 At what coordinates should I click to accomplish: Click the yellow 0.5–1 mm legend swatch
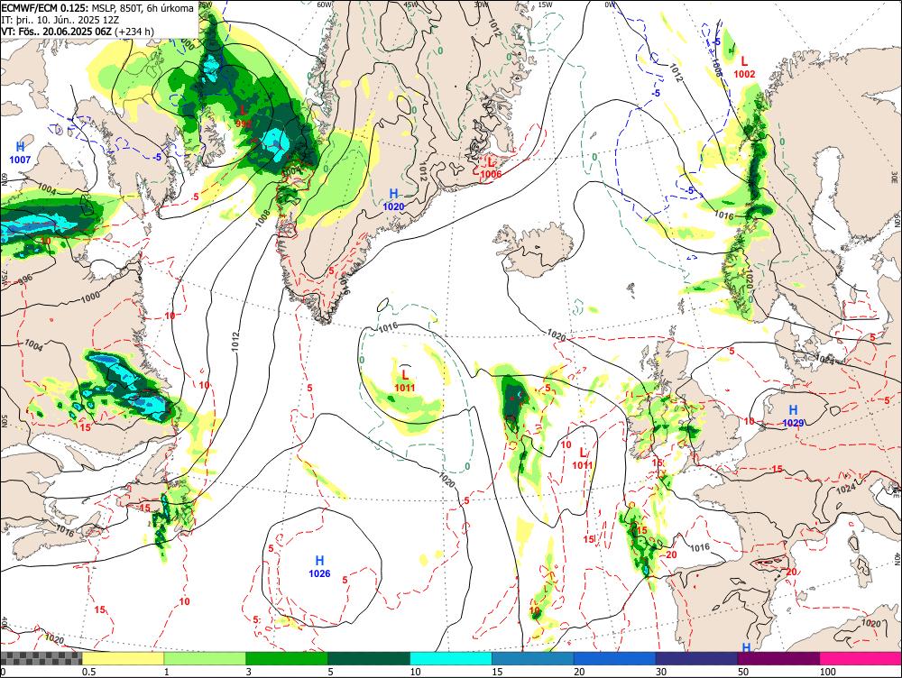pos(123,658)
